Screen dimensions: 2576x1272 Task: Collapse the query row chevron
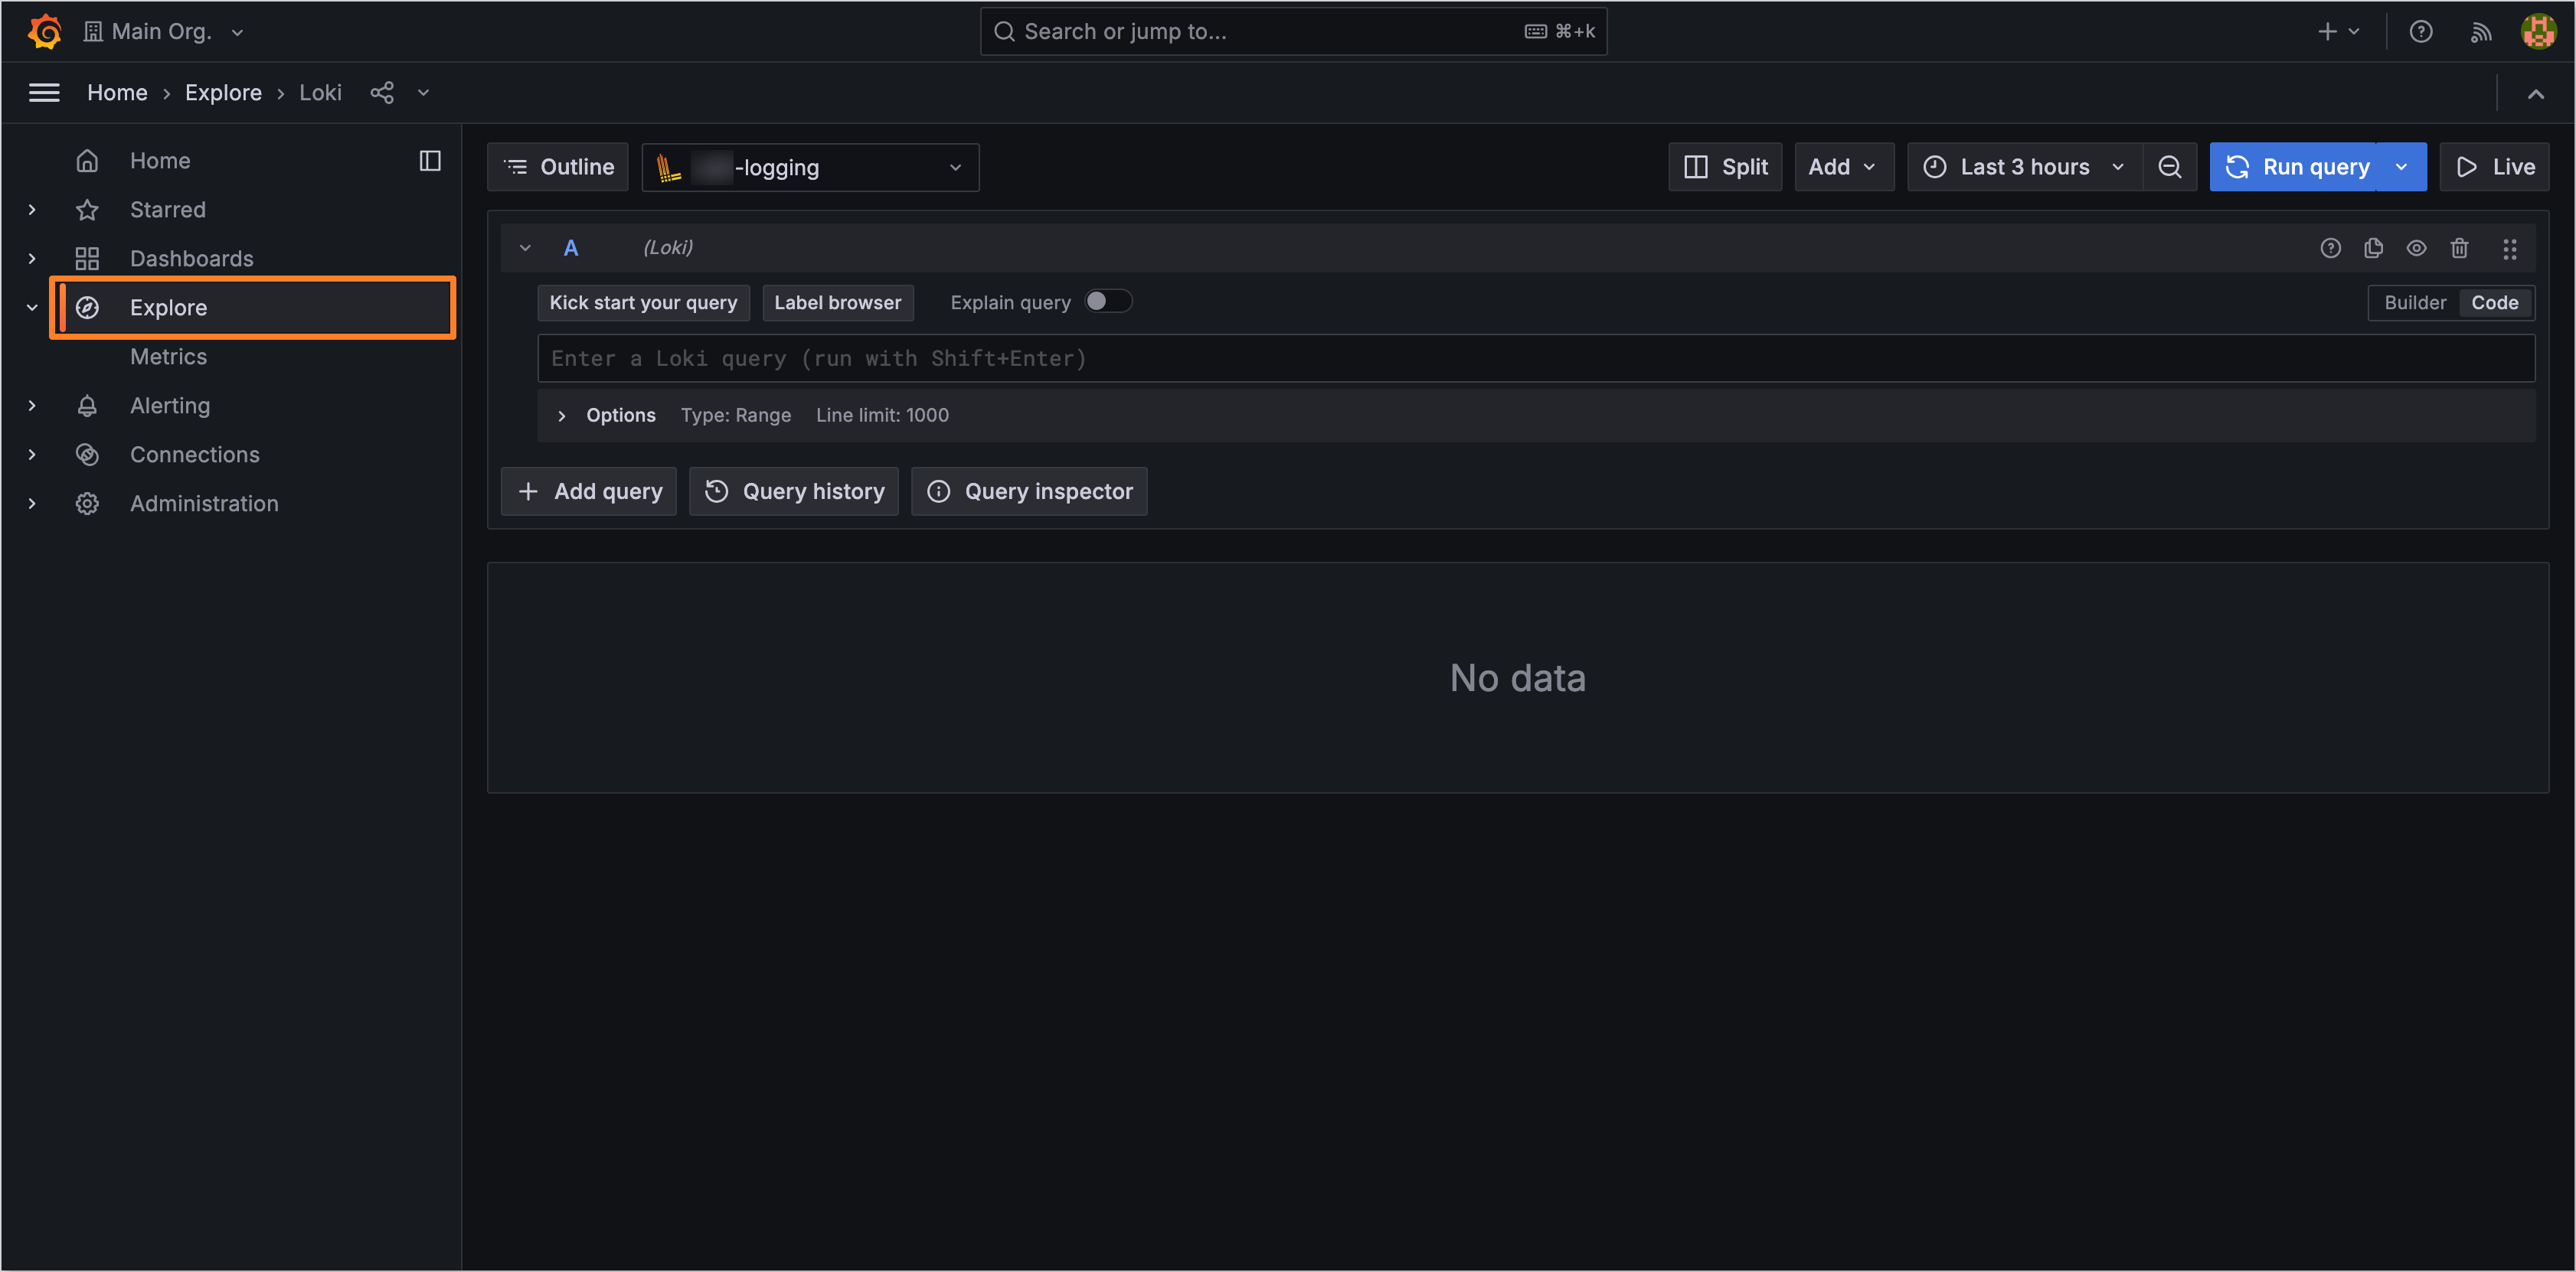pos(525,248)
